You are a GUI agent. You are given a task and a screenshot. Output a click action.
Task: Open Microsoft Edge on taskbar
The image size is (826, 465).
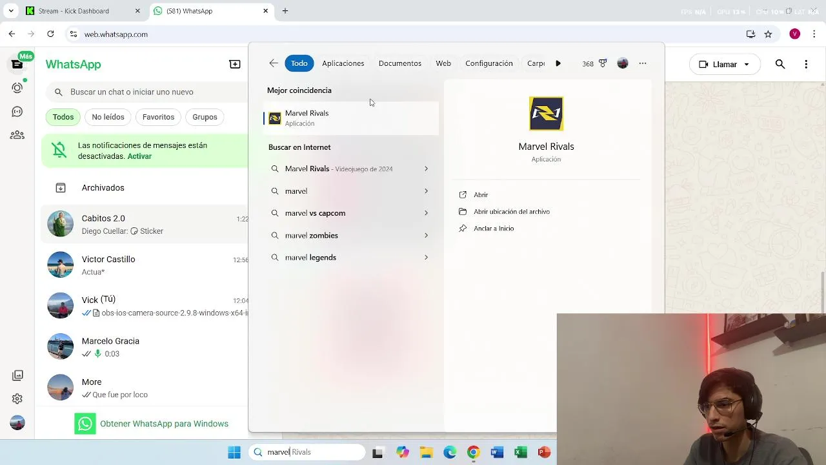(x=450, y=452)
